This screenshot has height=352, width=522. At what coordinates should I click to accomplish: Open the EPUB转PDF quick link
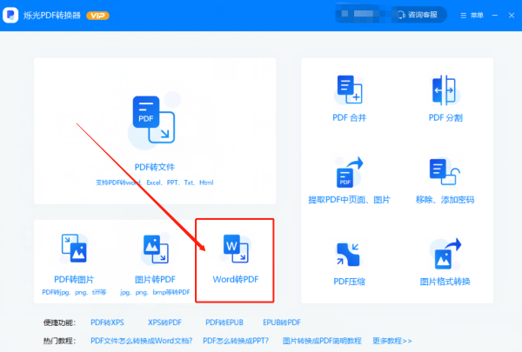(x=282, y=322)
